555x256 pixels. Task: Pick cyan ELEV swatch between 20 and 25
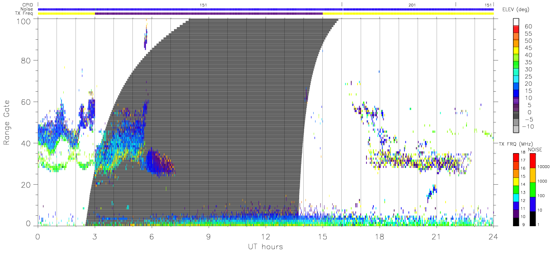tap(517, 79)
